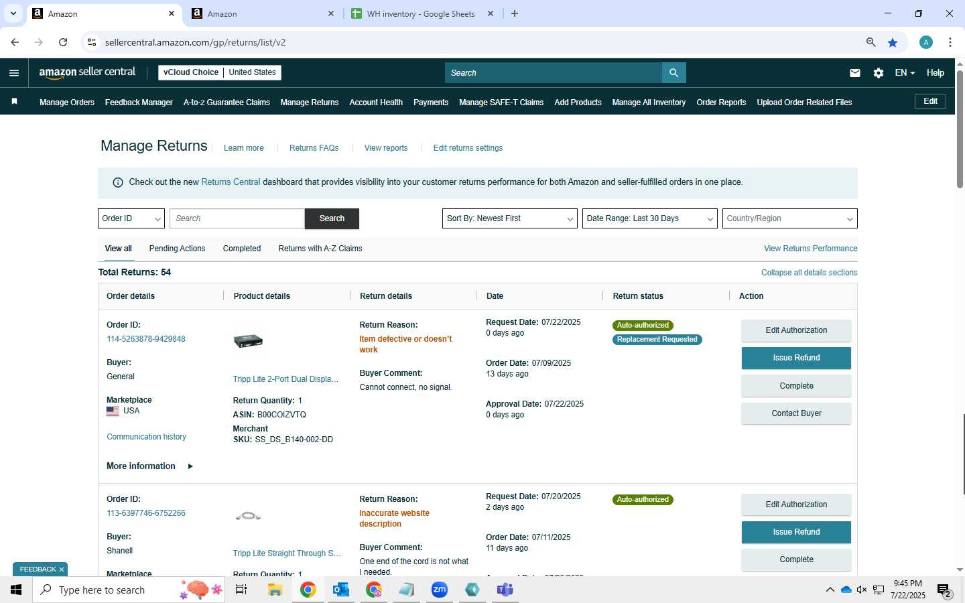
Task: Open Manage SAFE-T Claims in nav bar
Action: pyautogui.click(x=501, y=103)
